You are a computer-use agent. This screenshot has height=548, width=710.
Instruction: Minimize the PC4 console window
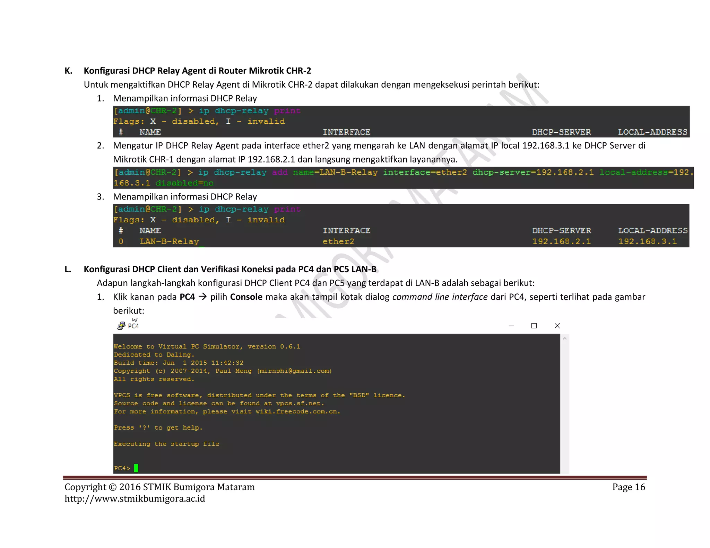coord(511,326)
